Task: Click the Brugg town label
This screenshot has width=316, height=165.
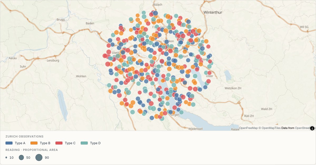Action: (61, 20)
